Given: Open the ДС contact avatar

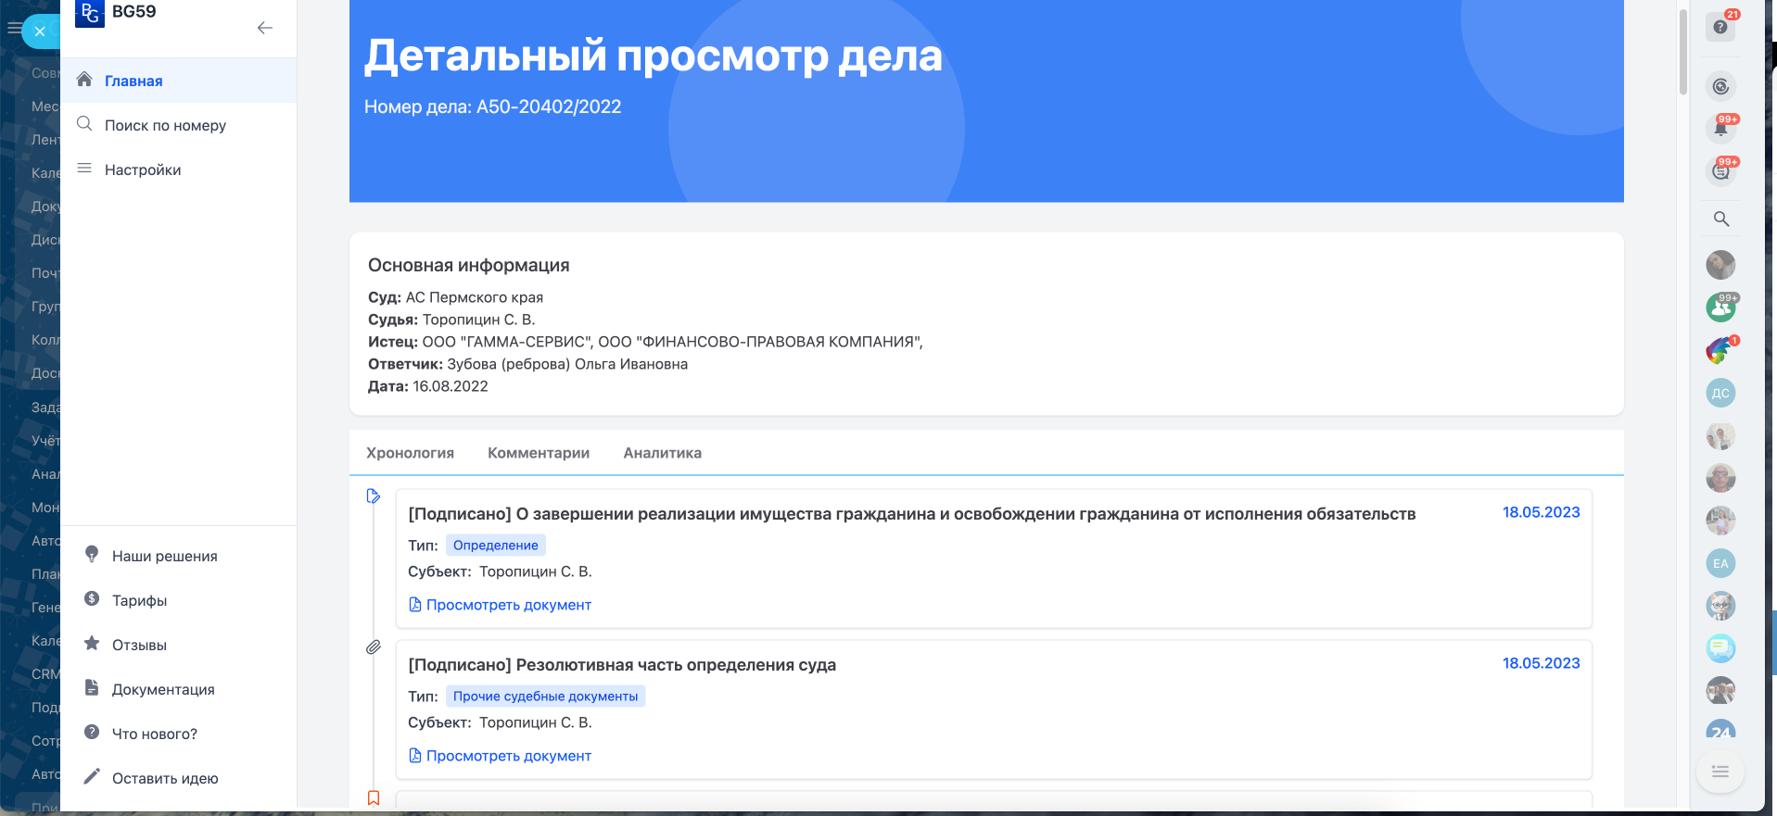Looking at the screenshot, I should point(1720,393).
